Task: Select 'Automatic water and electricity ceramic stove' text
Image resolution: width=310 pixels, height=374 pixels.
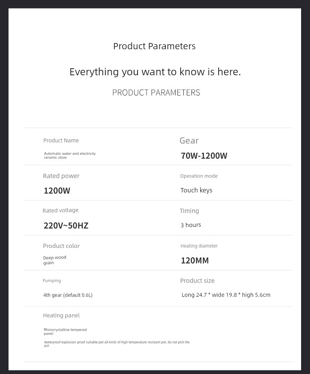Action: tap(70, 156)
